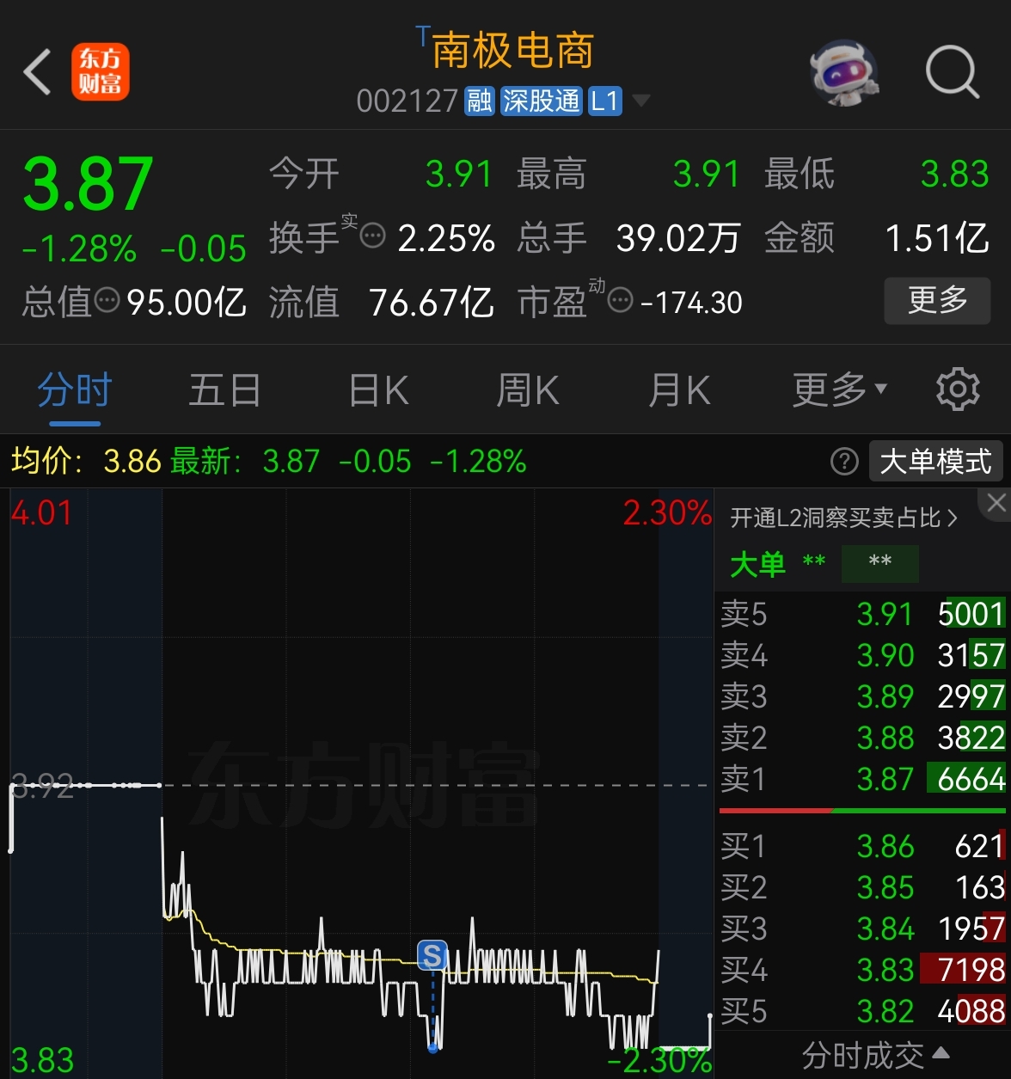
Task: Tap the info icon beside 换手
Action: coord(372,235)
